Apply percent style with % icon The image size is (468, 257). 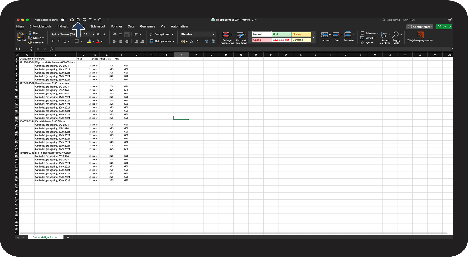coord(191,41)
